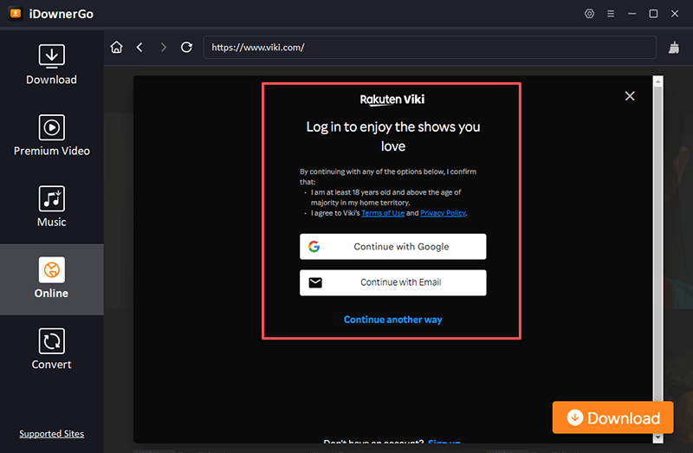Close the Viki login dialog
The image size is (693, 453).
pyautogui.click(x=630, y=96)
